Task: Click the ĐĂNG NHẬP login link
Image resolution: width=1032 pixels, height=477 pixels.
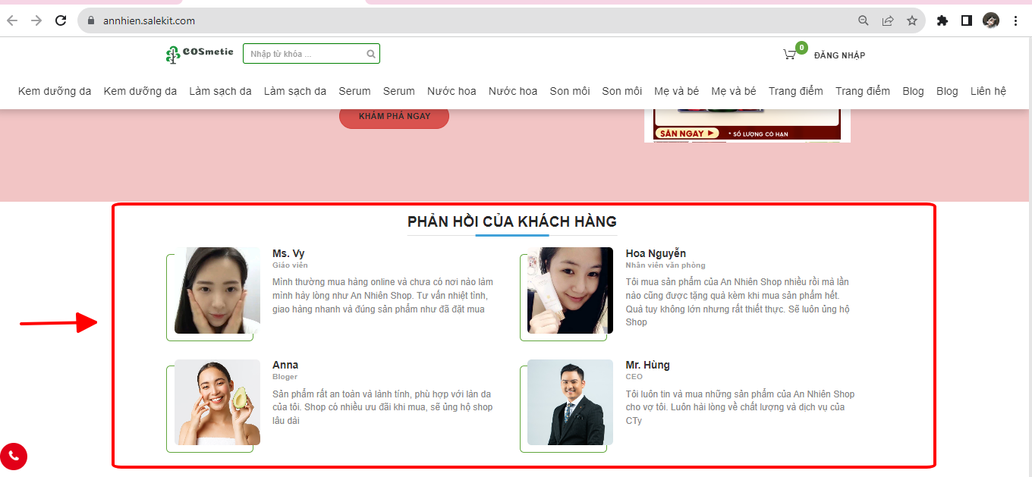Action: (839, 55)
